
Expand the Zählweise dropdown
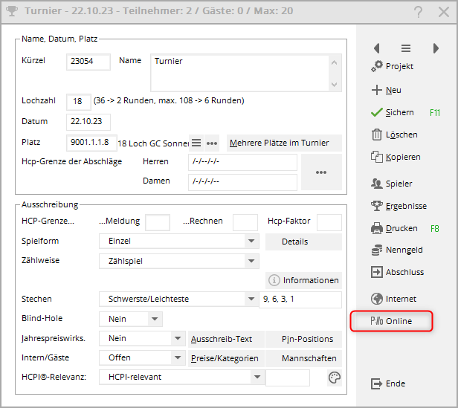click(251, 261)
